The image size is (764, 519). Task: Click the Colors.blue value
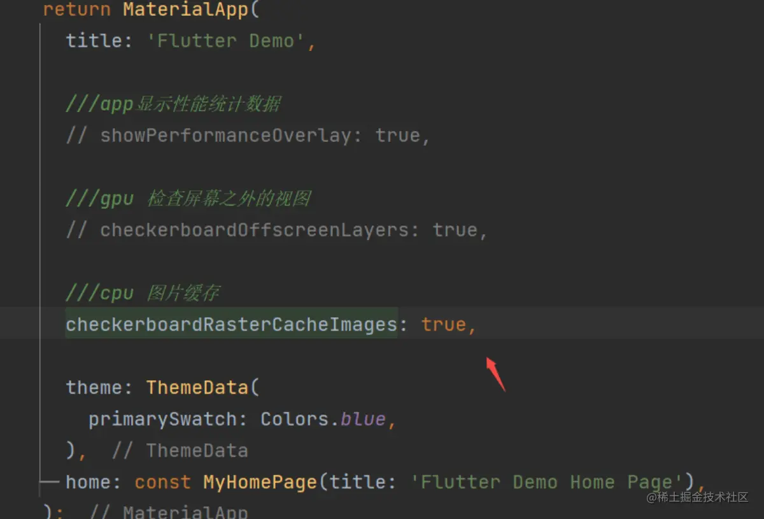tap(323, 419)
